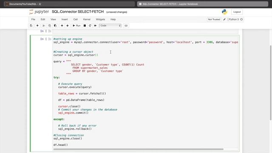
Task: Click the Jupyter logo
Action: pyautogui.click(x=39, y=12)
